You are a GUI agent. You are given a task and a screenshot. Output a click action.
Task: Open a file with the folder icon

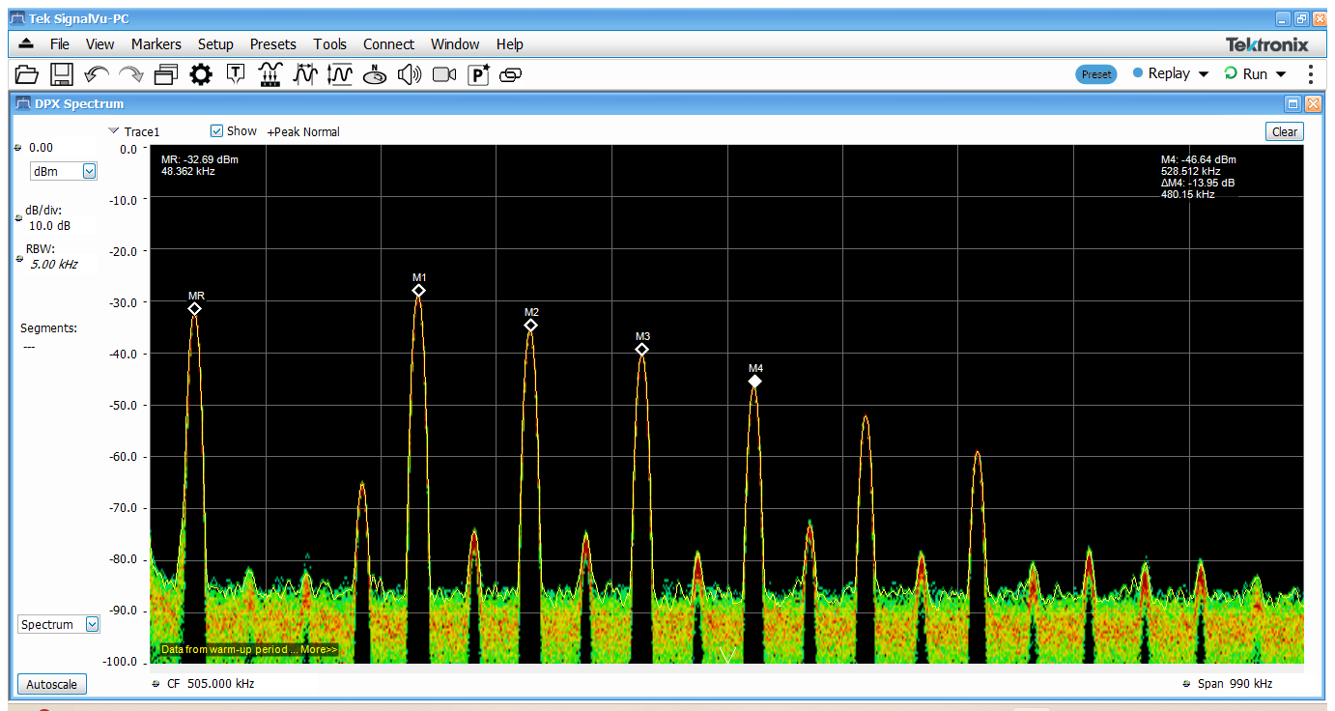[27, 74]
